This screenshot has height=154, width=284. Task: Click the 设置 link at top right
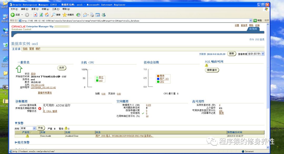(237, 25)
